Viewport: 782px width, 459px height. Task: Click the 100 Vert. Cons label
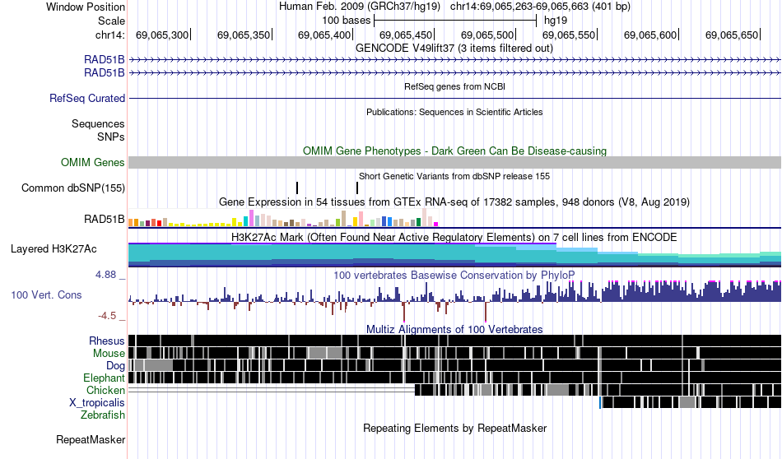click(46, 295)
